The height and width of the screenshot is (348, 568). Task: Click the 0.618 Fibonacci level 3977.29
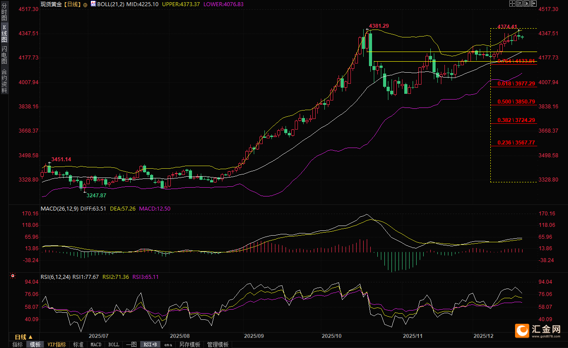(x=516, y=83)
